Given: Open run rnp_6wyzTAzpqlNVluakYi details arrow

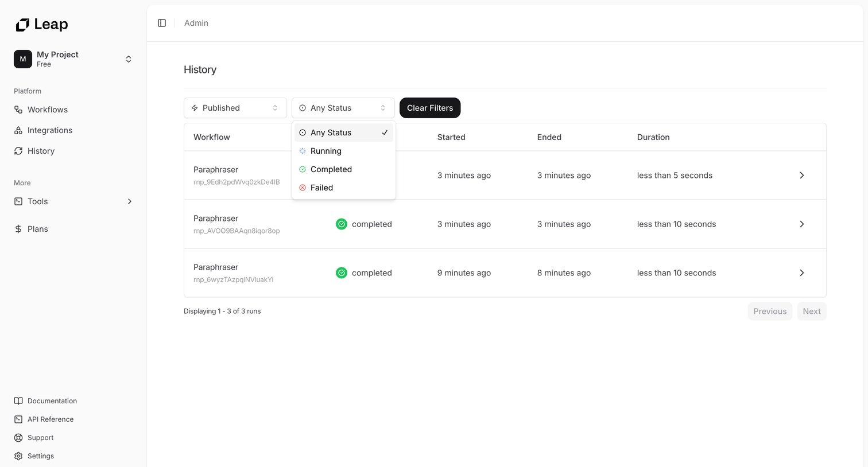Looking at the screenshot, I should [x=802, y=273].
